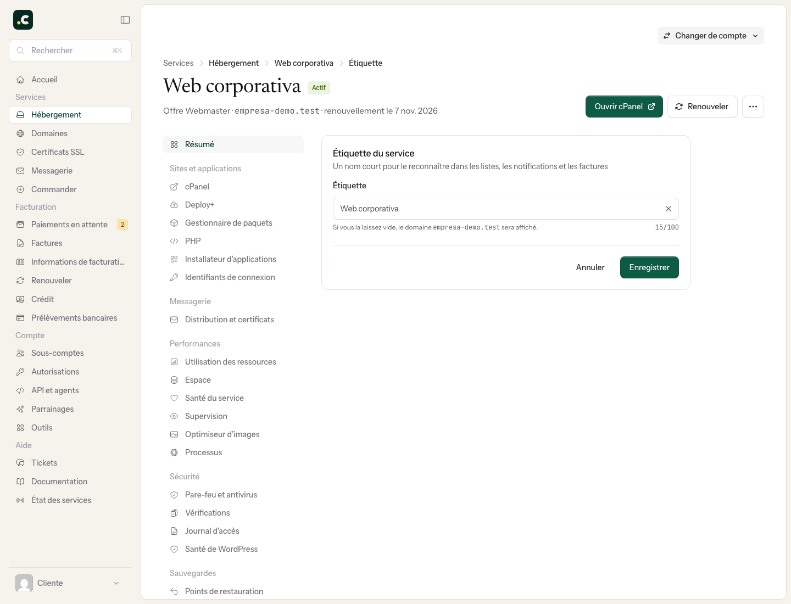Image resolution: width=791 pixels, height=604 pixels.
Task: Open the three-dots more actions menu
Action: pyautogui.click(x=753, y=107)
